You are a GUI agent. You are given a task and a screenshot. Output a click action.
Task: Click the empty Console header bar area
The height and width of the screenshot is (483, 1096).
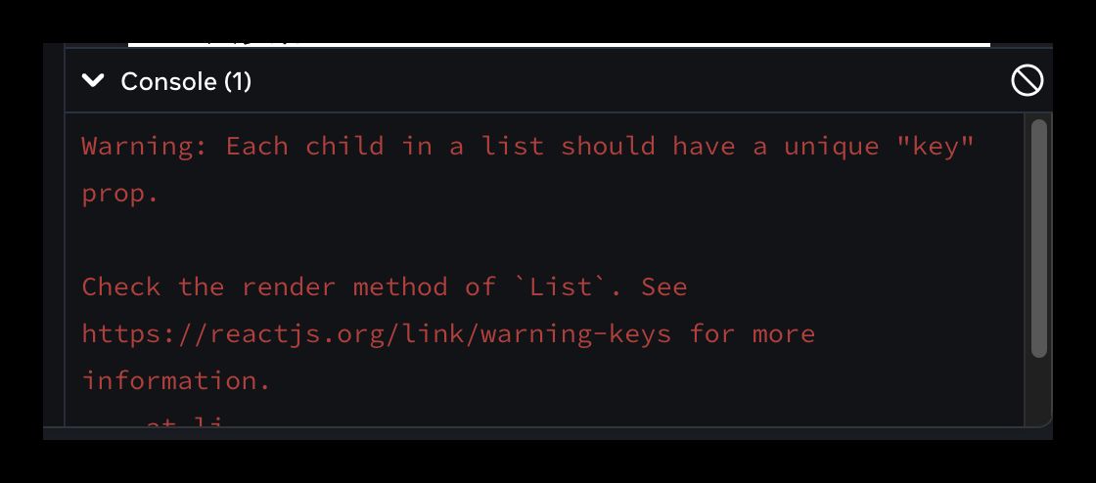tap(626, 81)
